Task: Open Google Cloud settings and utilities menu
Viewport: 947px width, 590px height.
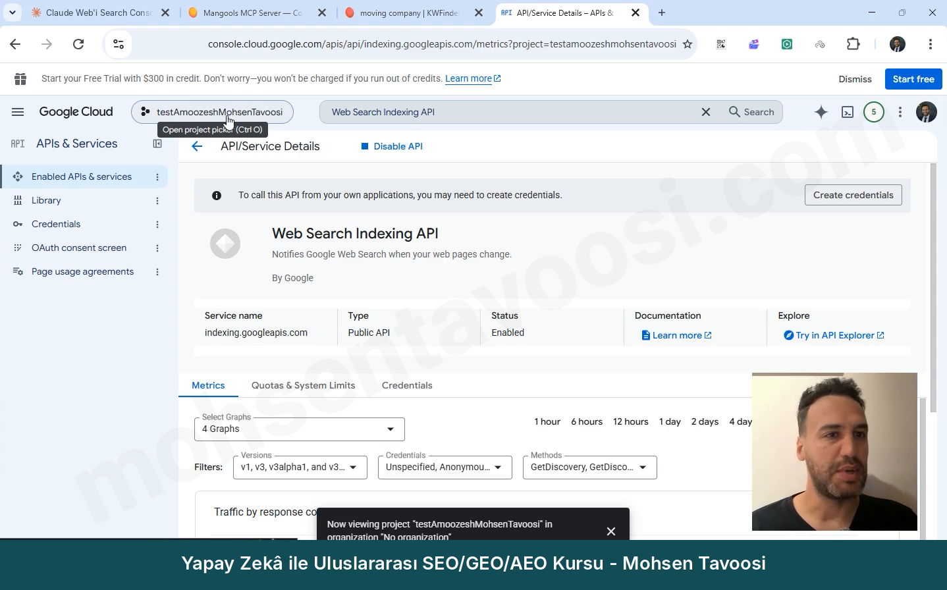Action: tap(900, 112)
